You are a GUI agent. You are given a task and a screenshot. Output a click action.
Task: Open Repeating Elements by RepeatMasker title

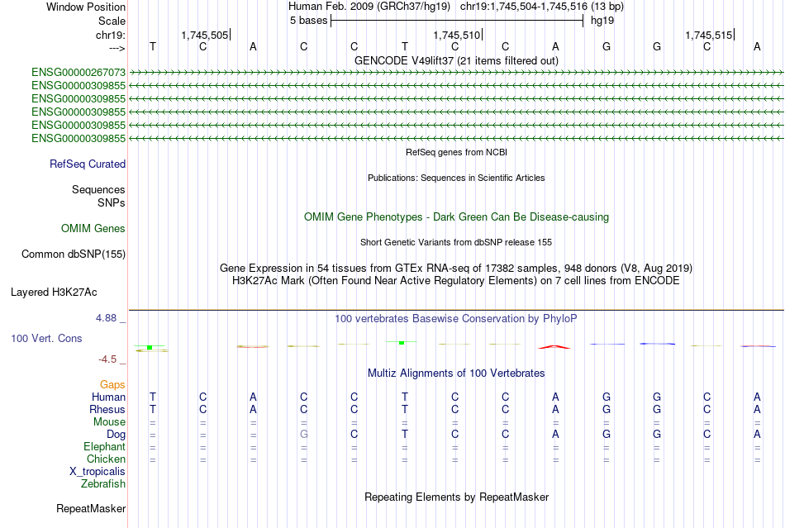(456, 497)
